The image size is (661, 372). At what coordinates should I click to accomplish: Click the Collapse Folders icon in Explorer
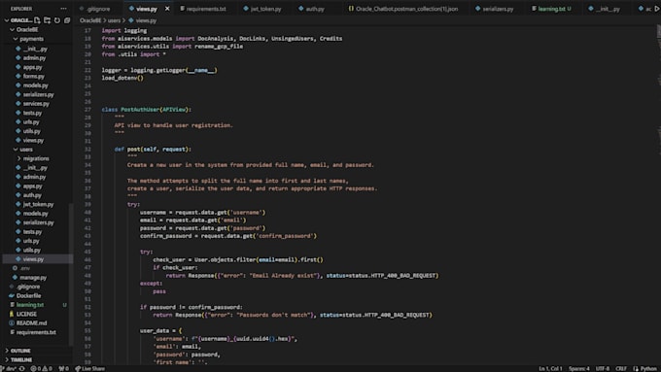pos(67,20)
